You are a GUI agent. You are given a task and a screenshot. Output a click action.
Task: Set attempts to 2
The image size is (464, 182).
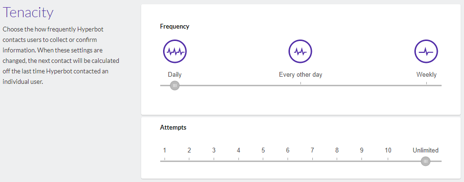pyautogui.click(x=189, y=150)
